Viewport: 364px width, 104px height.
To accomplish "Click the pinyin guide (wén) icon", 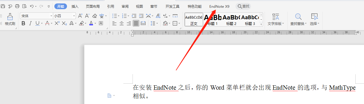I will [102, 16].
